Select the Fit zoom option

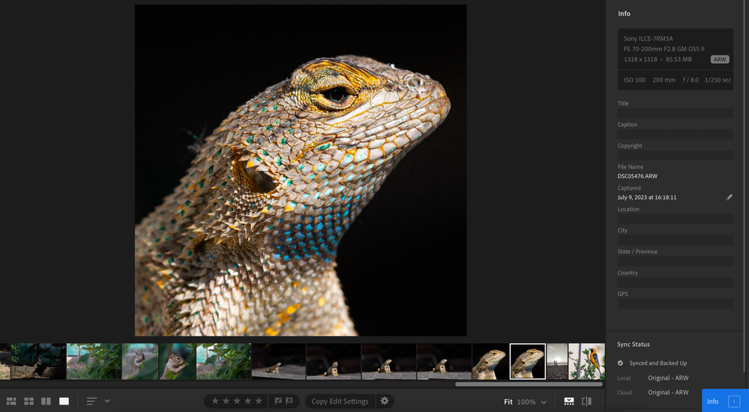508,402
